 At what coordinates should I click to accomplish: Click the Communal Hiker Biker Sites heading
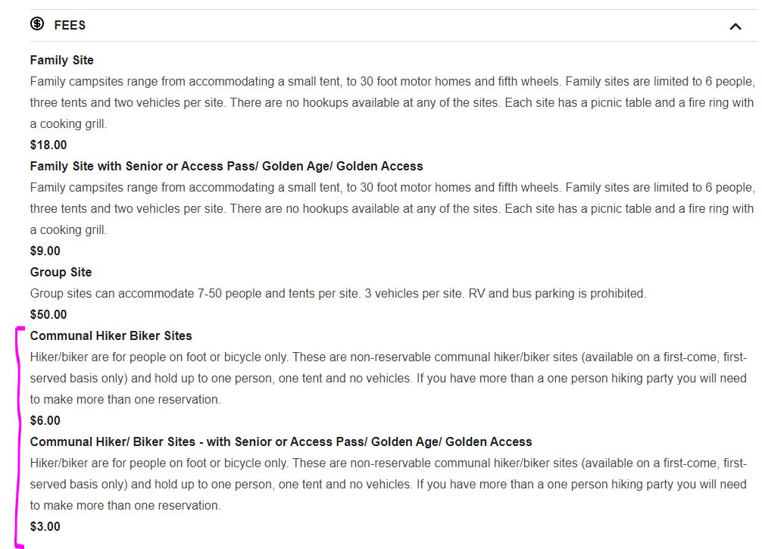(x=111, y=335)
